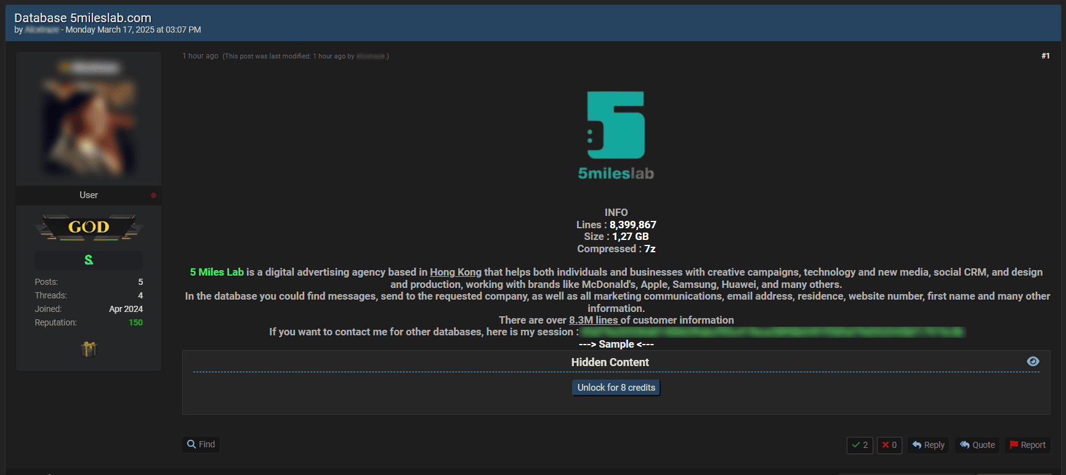Quote this post
This screenshot has width=1066, height=475.
pyautogui.click(x=977, y=445)
